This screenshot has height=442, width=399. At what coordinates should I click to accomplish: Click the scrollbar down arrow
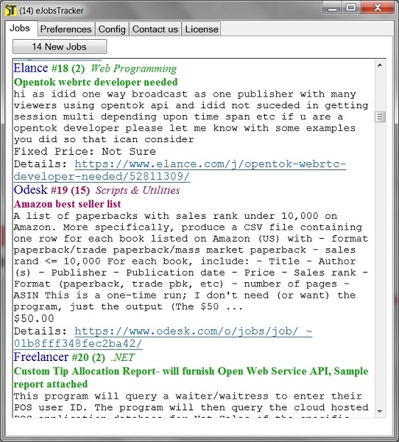pos(380,412)
